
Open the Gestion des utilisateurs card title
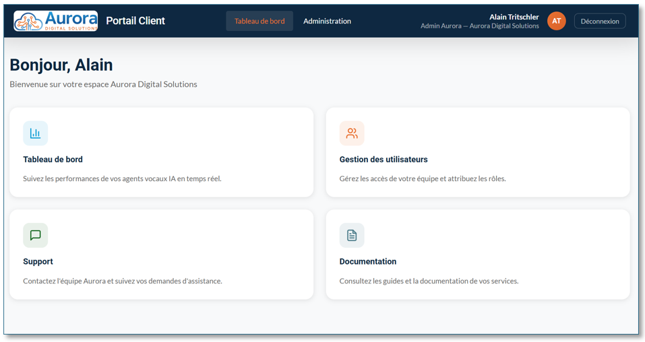[383, 160]
